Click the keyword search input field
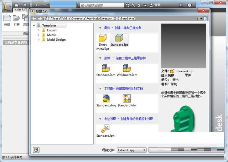 tap(102, 5)
